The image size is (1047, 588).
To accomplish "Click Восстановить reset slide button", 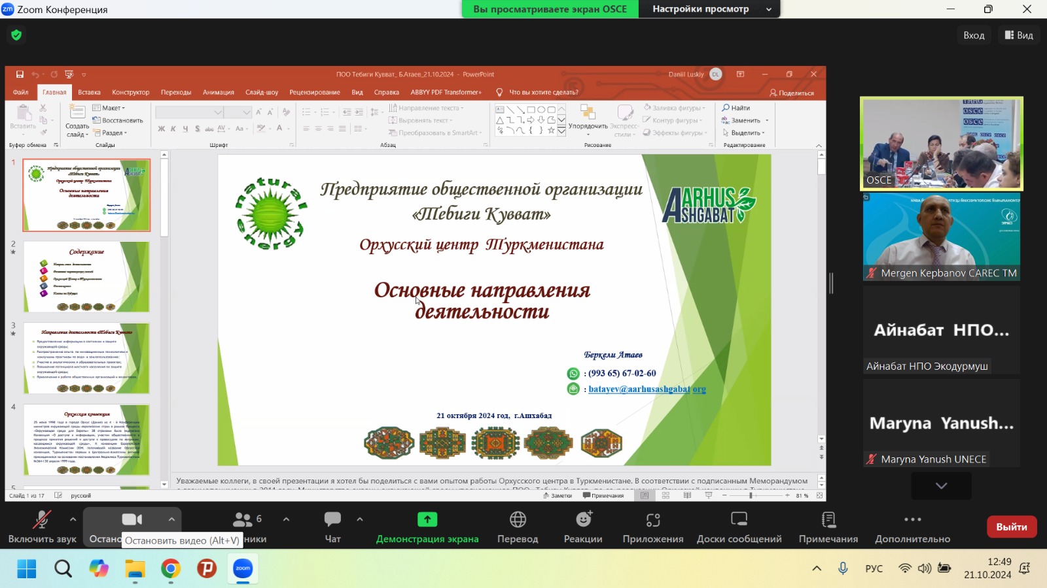I will click(118, 120).
